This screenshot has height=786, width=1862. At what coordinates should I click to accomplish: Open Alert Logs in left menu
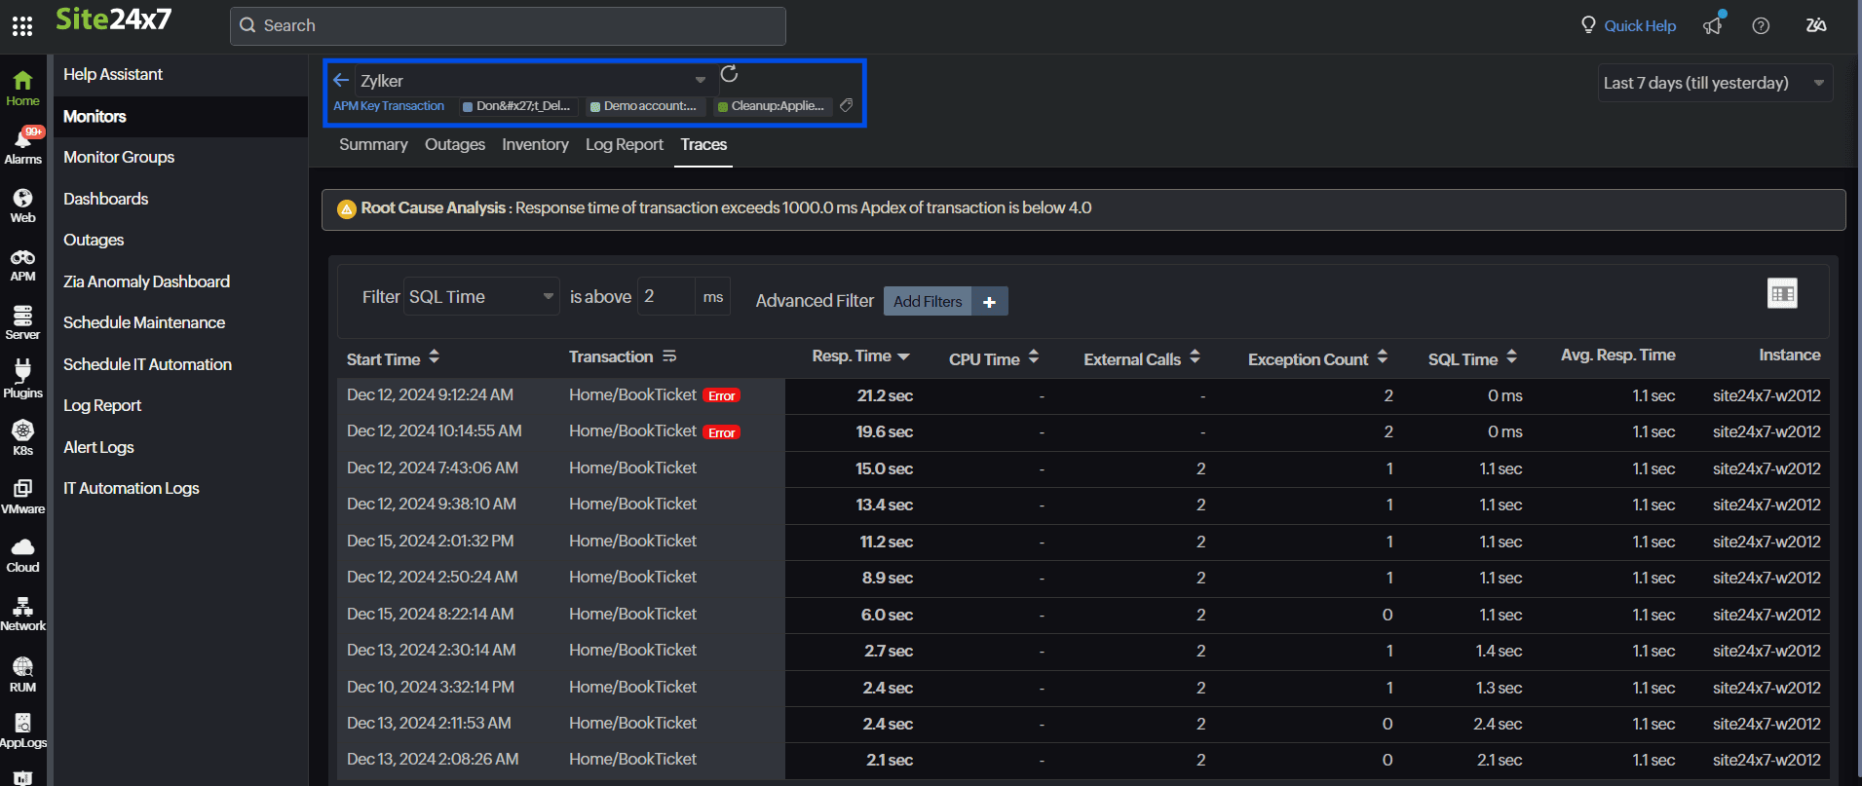coord(98,447)
